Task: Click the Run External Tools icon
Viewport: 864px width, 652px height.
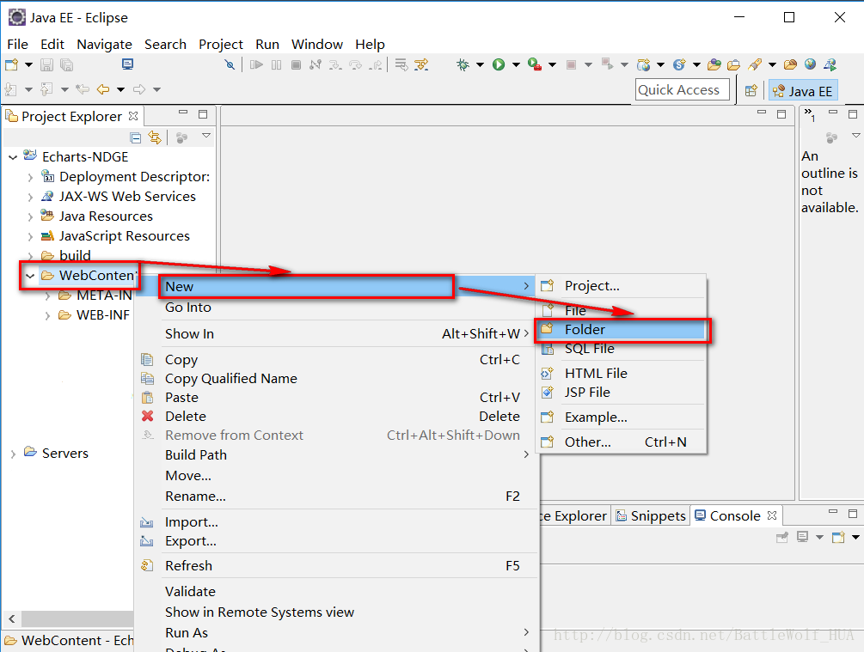Action: pyautogui.click(x=535, y=65)
